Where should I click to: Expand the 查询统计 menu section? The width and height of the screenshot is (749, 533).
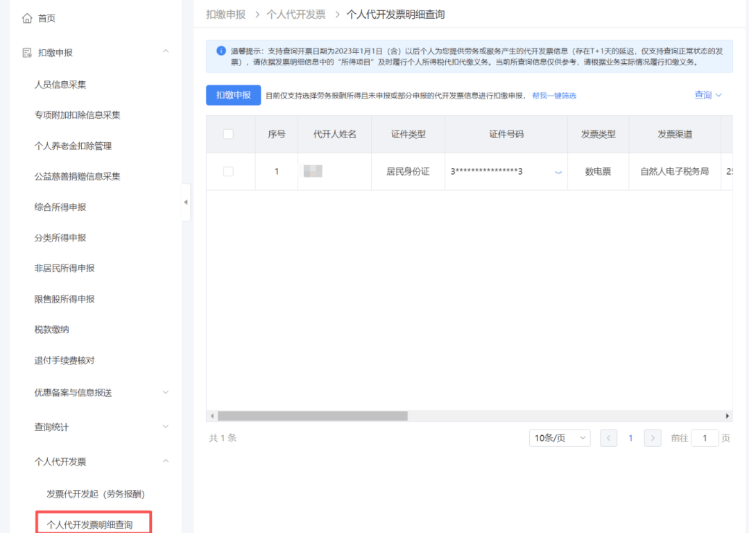(x=165, y=427)
